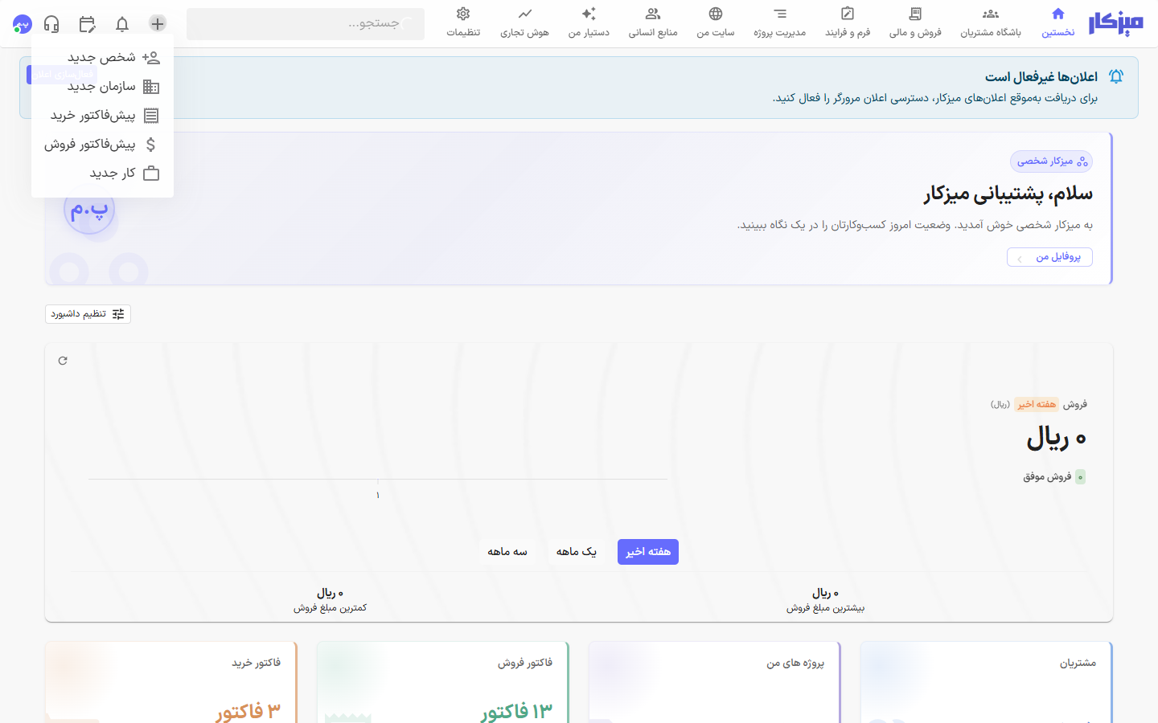Click کمترین مبلغ فروش label
This screenshot has width=1158, height=723.
330,608
